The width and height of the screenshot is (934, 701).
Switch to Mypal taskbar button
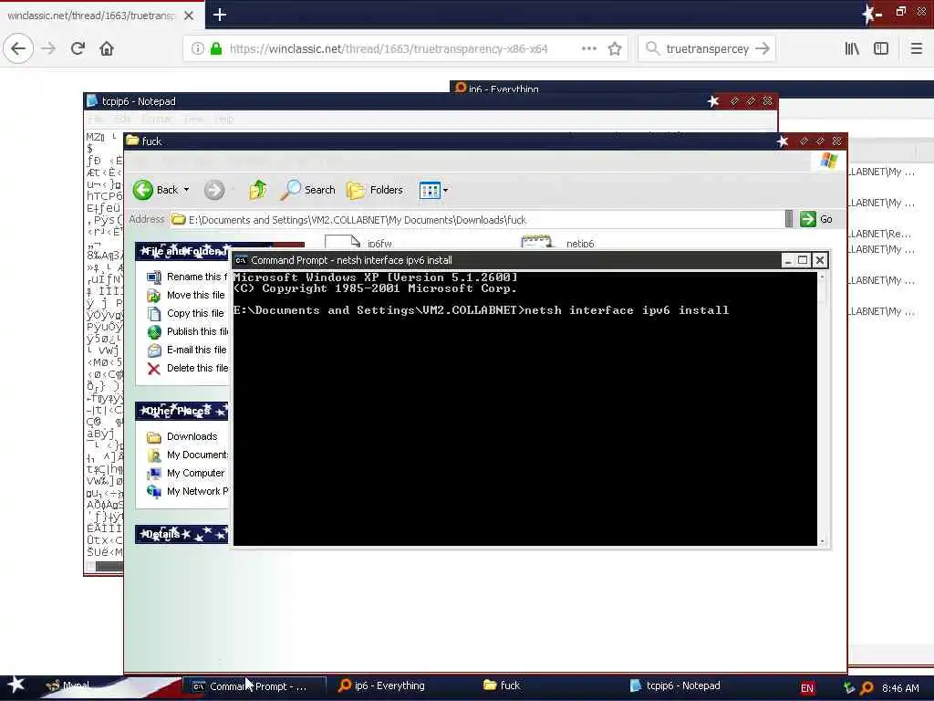click(x=68, y=686)
